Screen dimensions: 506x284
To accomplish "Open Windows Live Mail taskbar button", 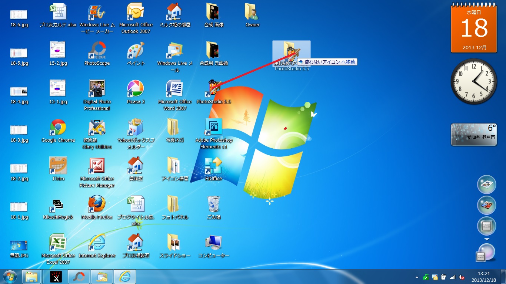I will [x=101, y=277].
